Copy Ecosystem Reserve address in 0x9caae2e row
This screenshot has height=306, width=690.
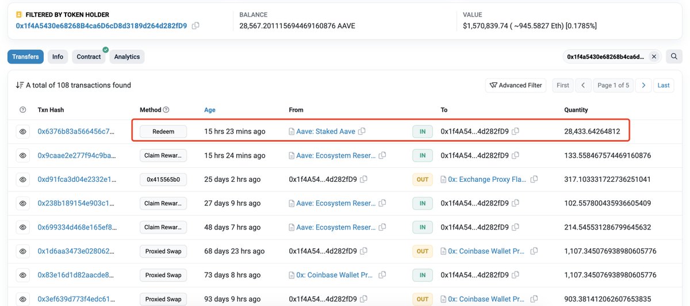382,155
